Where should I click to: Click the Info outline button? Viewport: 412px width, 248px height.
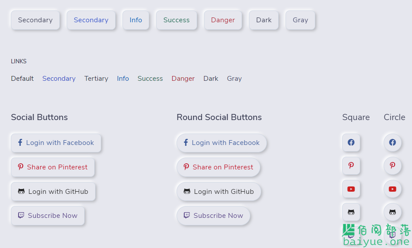[136, 20]
